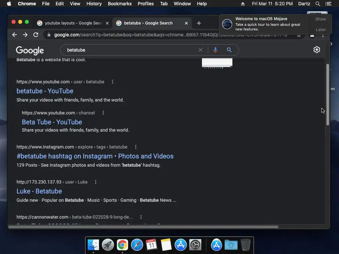This screenshot has width=339, height=254.
Task: Open Trash in the Dock
Action: 246,245
